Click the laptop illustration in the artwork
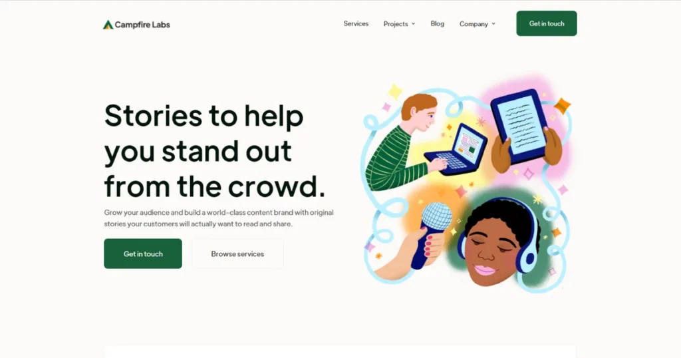 coord(456,150)
